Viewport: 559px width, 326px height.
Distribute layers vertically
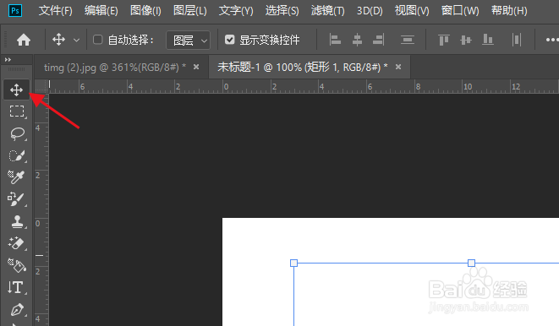coord(407,40)
